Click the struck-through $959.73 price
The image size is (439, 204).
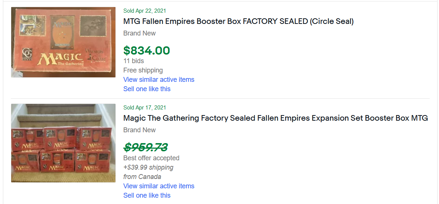click(x=146, y=147)
